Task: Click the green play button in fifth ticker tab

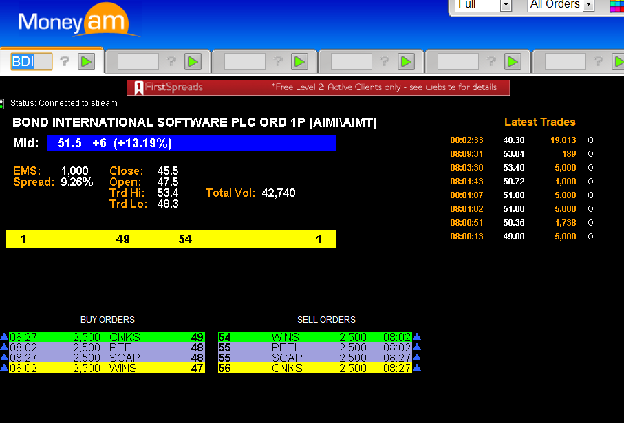Action: [x=513, y=62]
